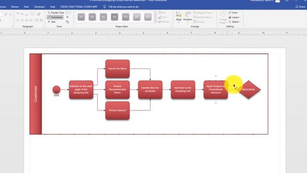Apply the first shape style swatch
Screen dimensions: 307x173
[x=81, y=17]
